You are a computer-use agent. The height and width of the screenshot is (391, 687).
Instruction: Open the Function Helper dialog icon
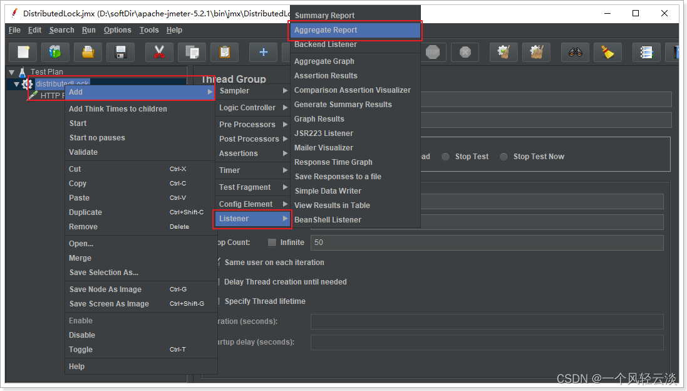tap(647, 52)
